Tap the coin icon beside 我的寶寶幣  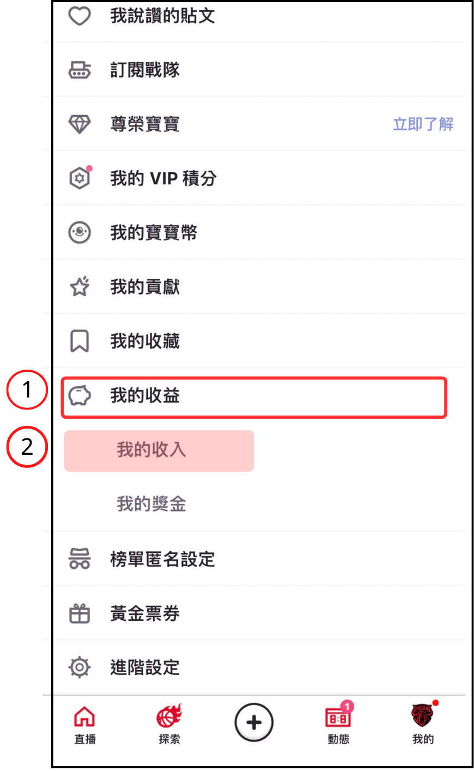[80, 233]
